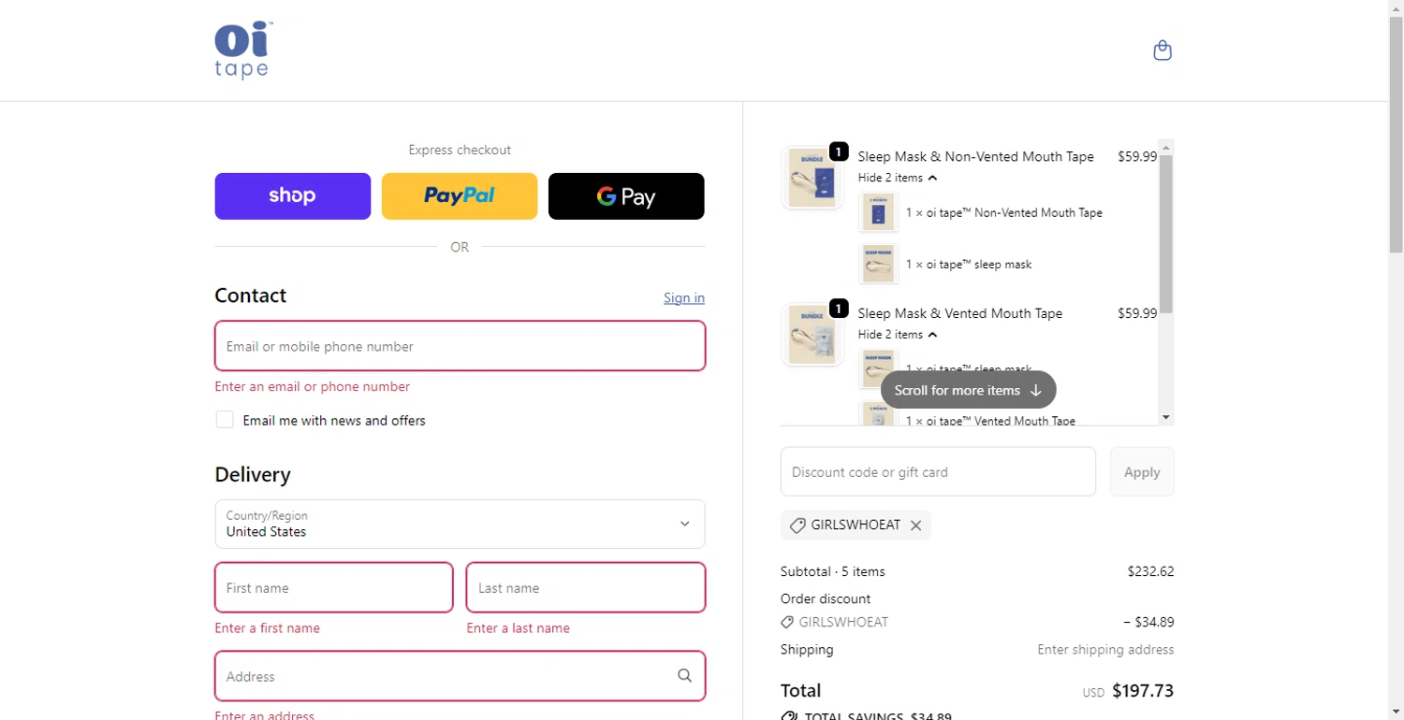Click the order list scroll-down arrow
This screenshot has width=1404, height=720.
click(x=1165, y=418)
